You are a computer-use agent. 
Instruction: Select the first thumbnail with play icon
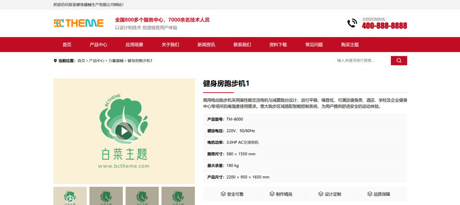(x=70, y=196)
